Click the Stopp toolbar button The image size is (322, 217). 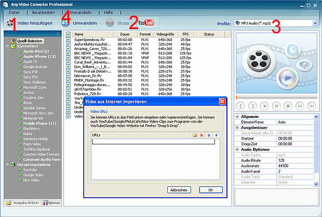tap(117, 23)
